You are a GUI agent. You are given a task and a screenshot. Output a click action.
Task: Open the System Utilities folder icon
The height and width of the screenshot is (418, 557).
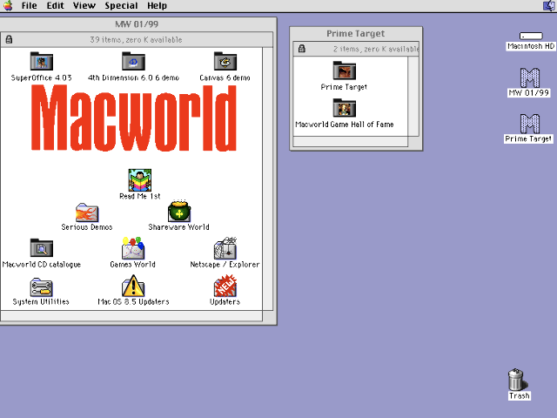click(41, 287)
